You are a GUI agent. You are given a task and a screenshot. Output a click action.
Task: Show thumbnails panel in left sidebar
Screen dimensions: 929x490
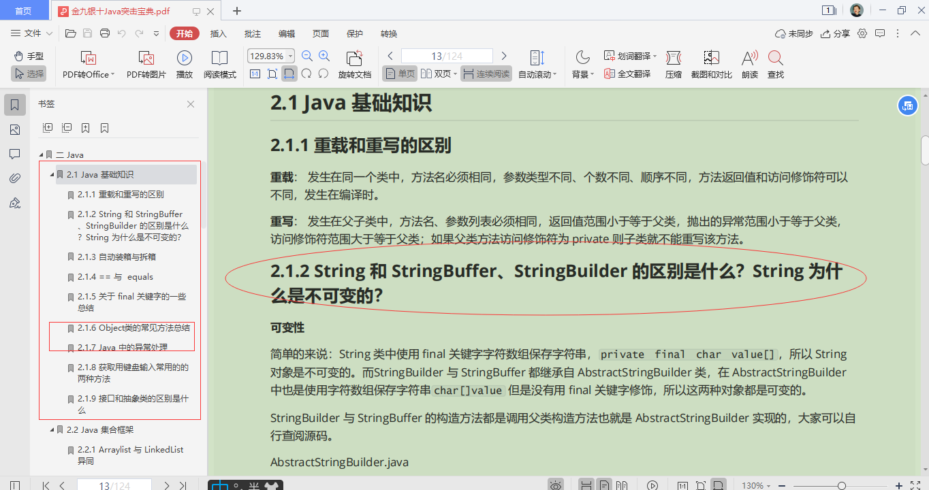(15, 129)
